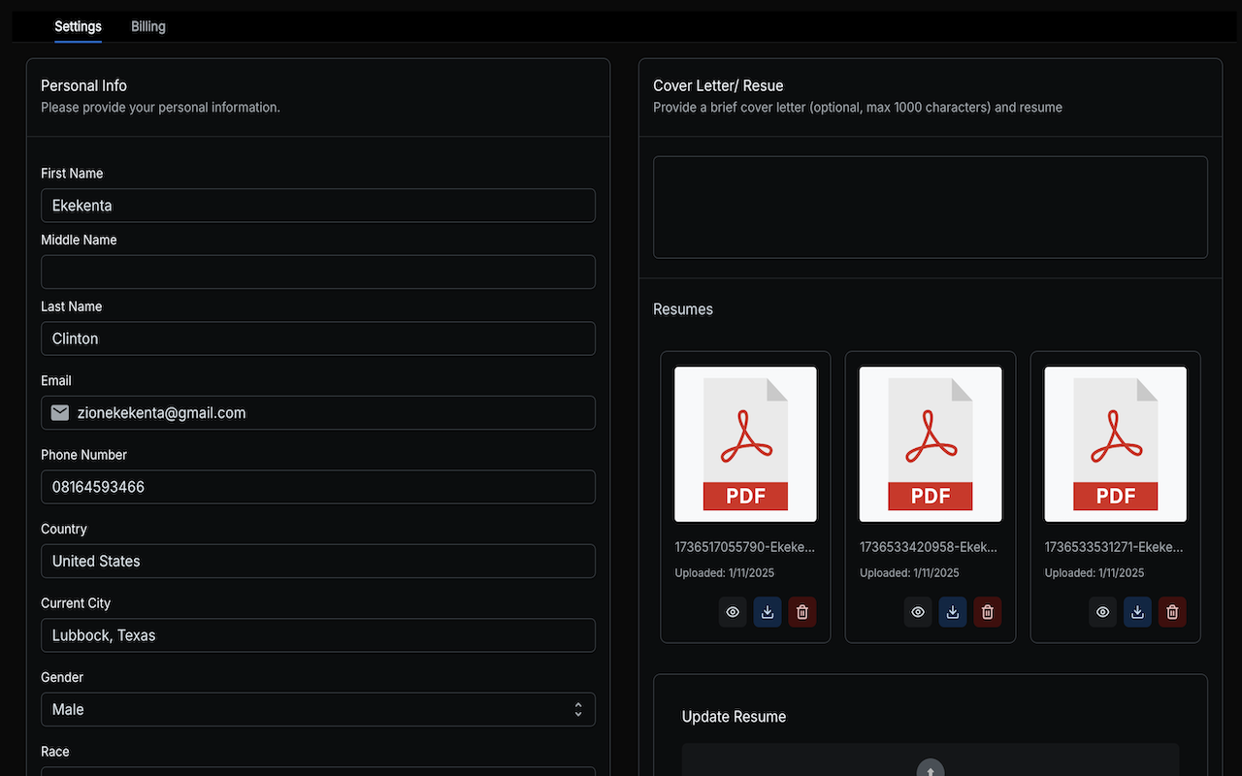
Task: Download the 1736517055790 resume file
Action: (x=768, y=612)
